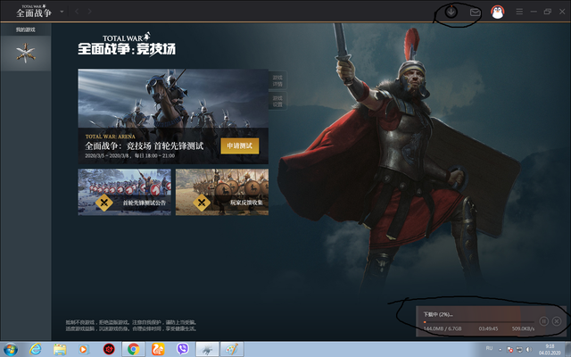The width and height of the screenshot is (571, 357).
Task: Open the UC Browser taskbar icon
Action: pyautogui.click(x=158, y=349)
